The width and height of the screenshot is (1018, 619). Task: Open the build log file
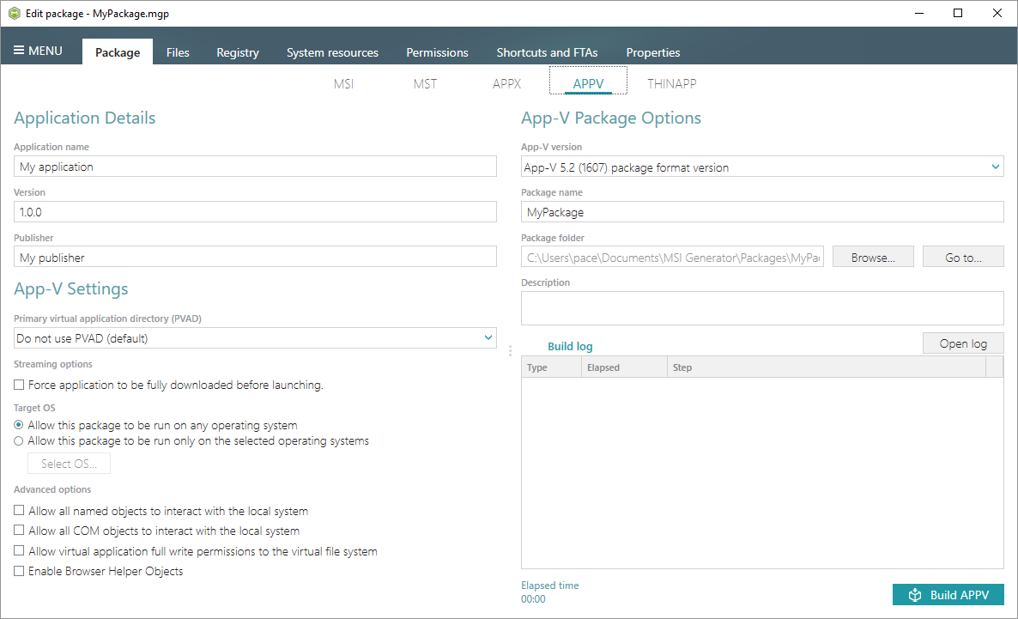point(962,343)
